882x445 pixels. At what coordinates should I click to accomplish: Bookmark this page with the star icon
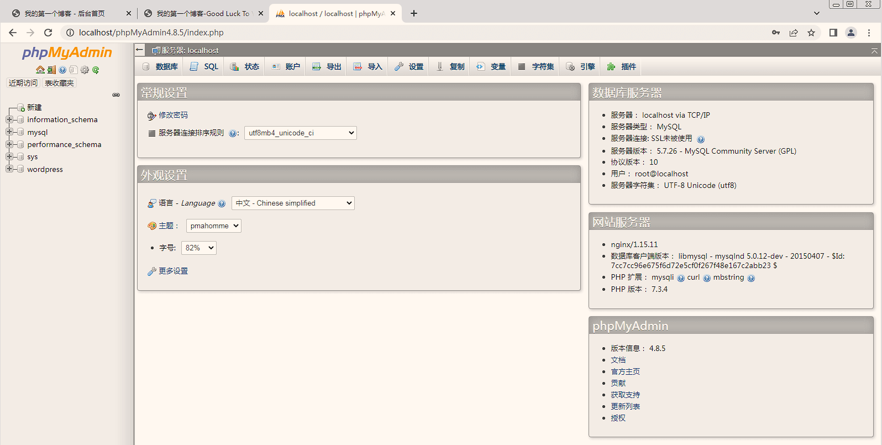pos(811,33)
